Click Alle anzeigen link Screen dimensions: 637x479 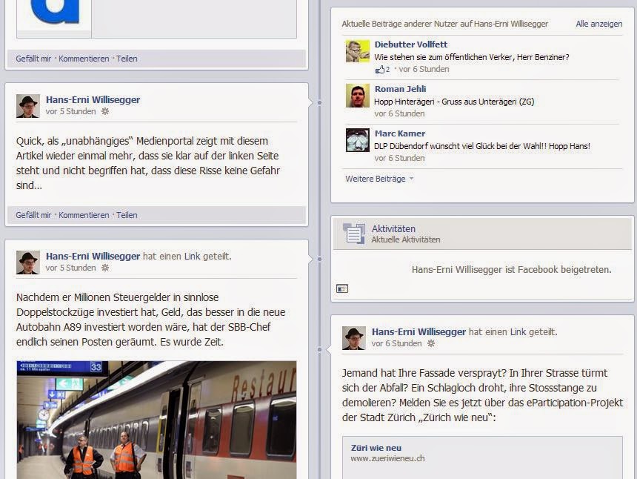[x=598, y=24]
